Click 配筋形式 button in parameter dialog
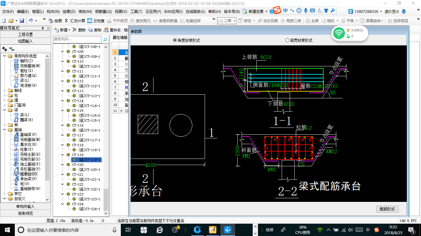The height and width of the screenshot is (236, 421). tap(387, 209)
